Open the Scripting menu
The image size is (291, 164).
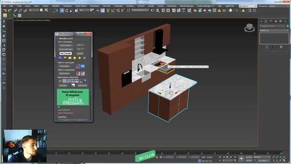click(130, 6)
